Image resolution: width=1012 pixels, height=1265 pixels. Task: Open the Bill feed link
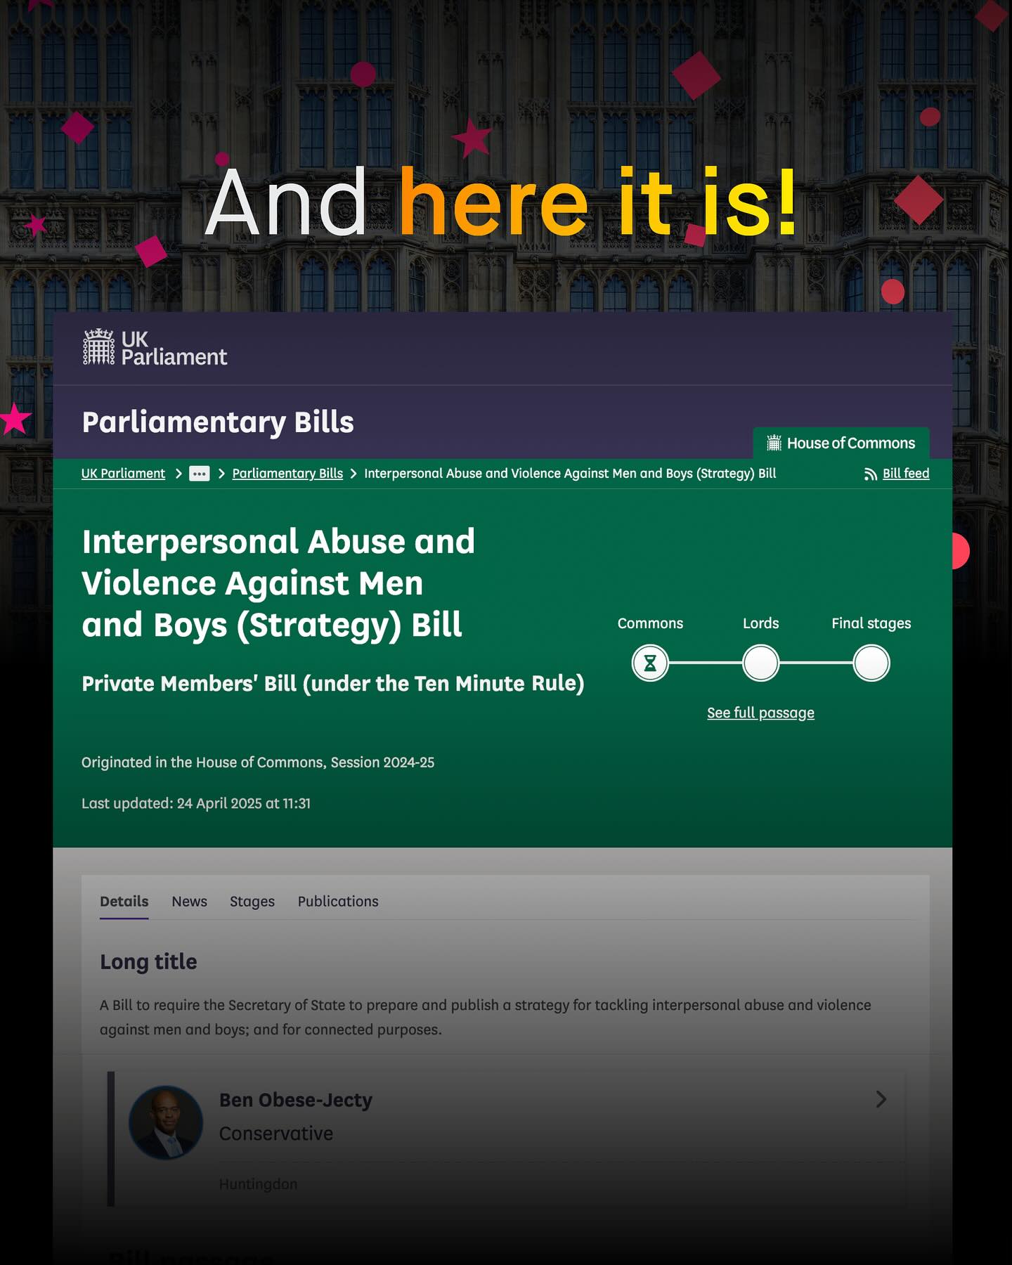905,474
